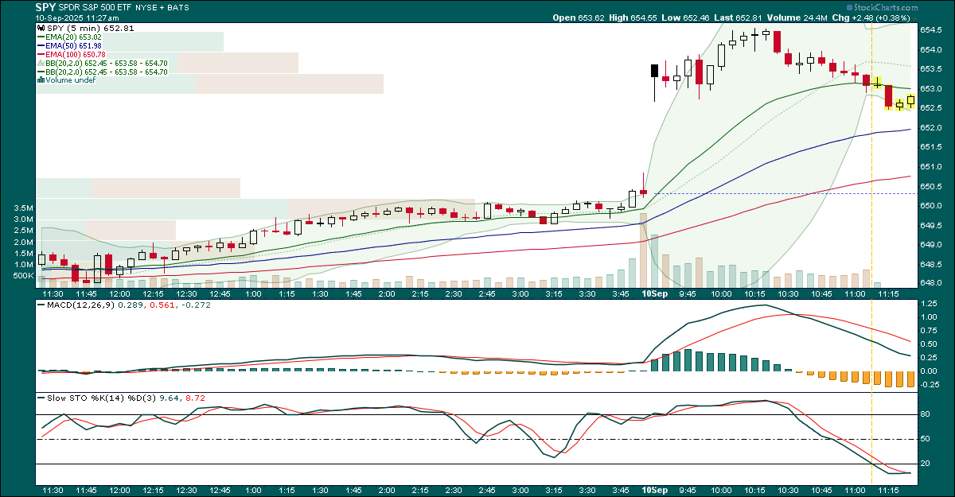The image size is (955, 497).
Task: Click the 50 level label on the stochastic axis
Action: click(926, 439)
